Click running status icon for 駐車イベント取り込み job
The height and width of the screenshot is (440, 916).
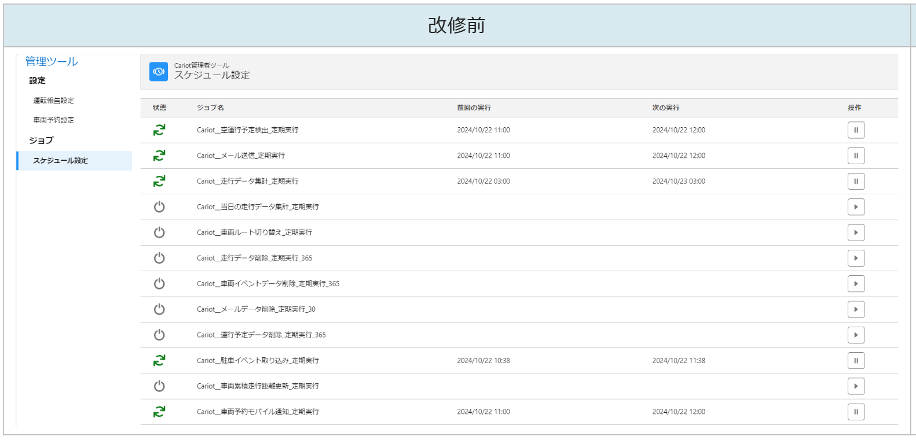(159, 361)
